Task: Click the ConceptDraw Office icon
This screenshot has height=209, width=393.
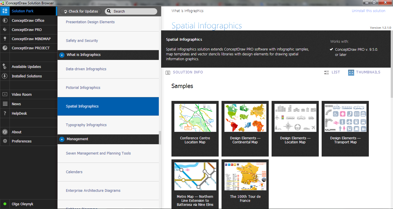Action: 5,21
